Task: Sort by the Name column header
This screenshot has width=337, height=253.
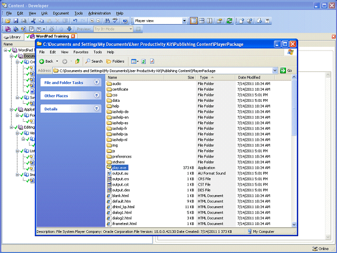Action: (x=135, y=77)
